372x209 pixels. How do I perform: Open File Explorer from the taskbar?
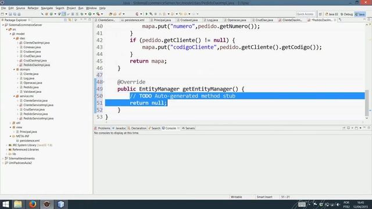tap(18, 204)
